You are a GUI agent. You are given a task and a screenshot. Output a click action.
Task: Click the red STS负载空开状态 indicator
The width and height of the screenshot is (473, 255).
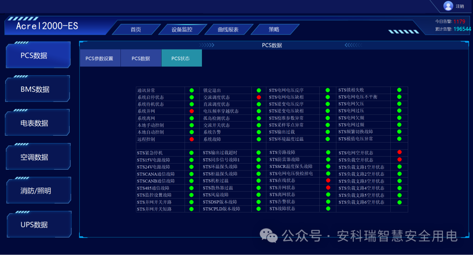coord(399,160)
